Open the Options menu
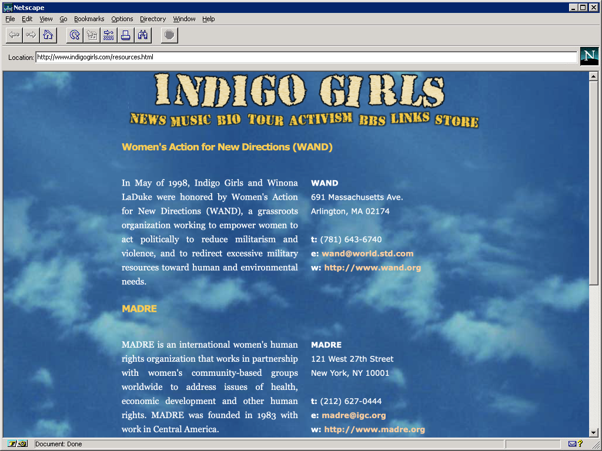Viewport: 602px width, 451px height. click(122, 19)
